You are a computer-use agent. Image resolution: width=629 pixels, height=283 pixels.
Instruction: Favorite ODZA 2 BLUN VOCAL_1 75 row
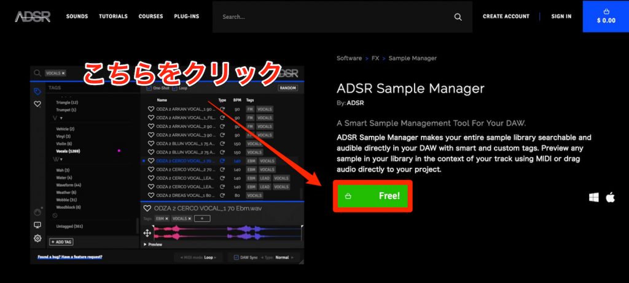(151, 143)
